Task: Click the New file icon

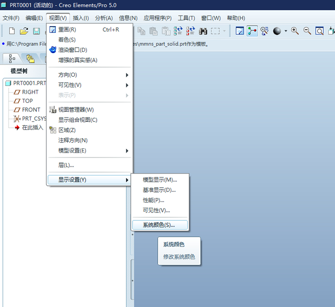Action: 12,31
